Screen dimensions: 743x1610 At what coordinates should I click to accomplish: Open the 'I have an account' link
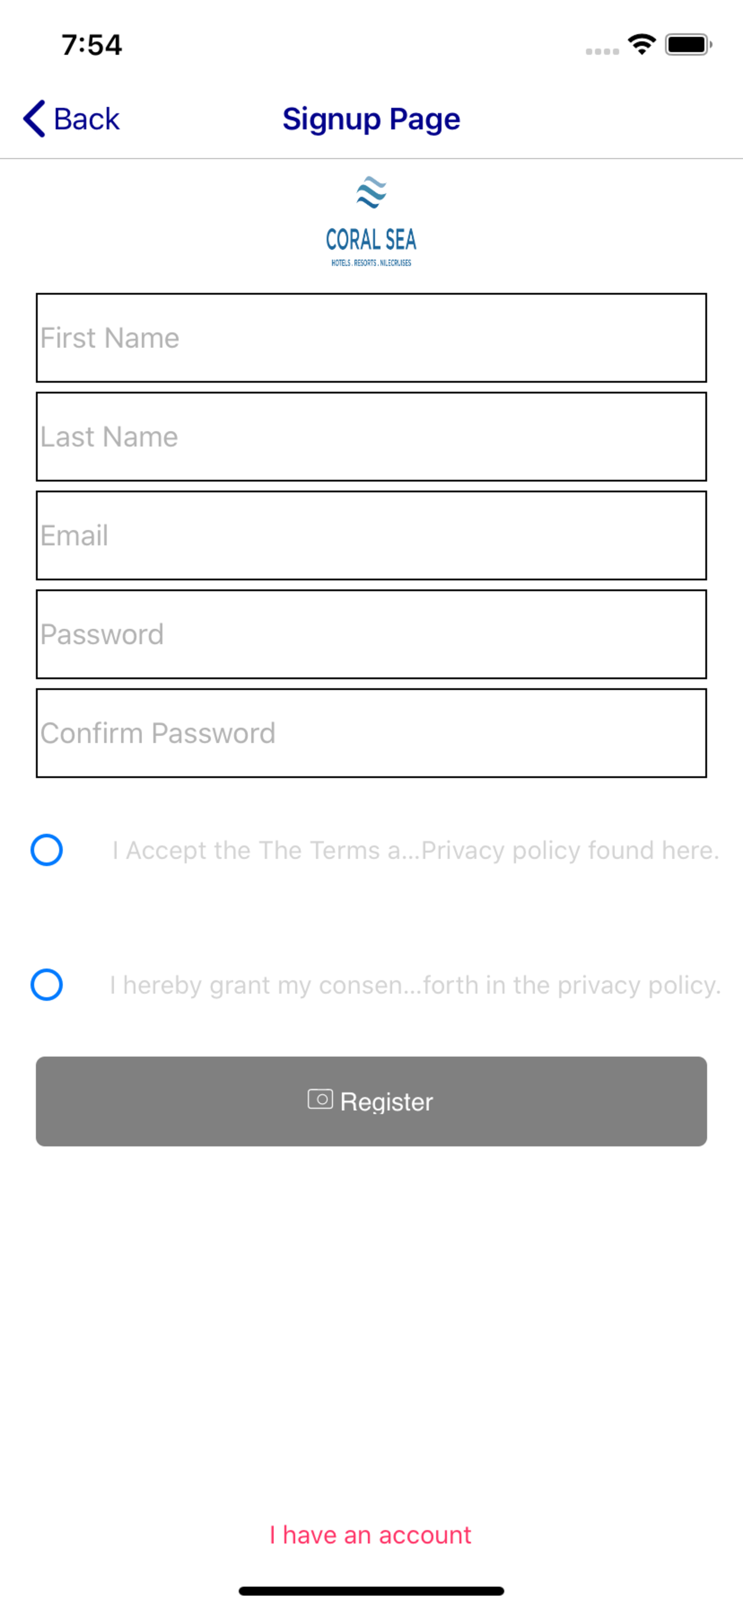point(371,1535)
